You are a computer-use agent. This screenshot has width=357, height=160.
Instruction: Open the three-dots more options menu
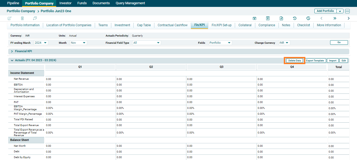(x=347, y=11)
